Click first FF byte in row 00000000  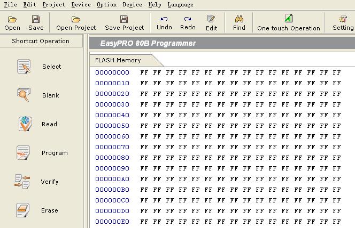144,72
